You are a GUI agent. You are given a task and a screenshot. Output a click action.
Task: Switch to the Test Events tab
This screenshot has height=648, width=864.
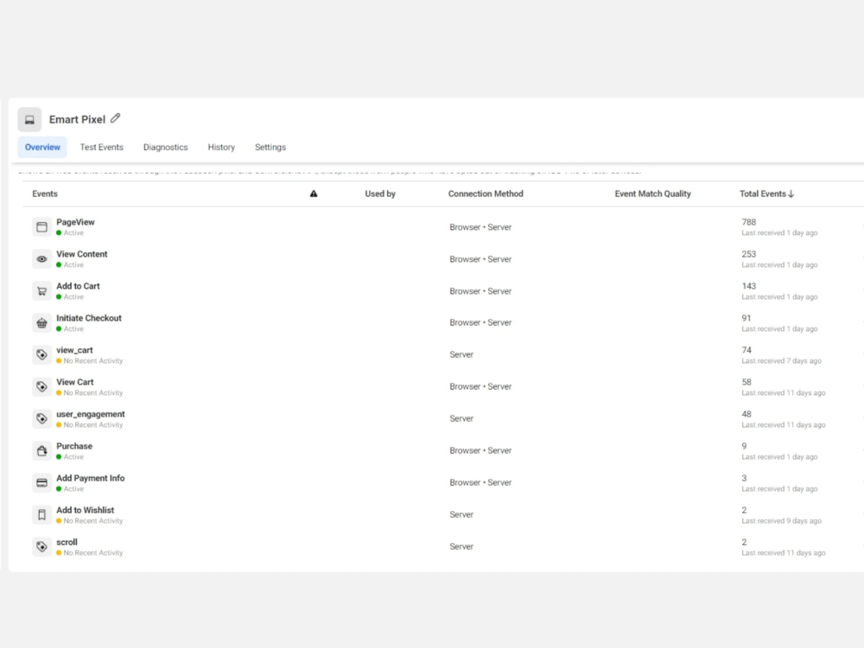click(101, 147)
